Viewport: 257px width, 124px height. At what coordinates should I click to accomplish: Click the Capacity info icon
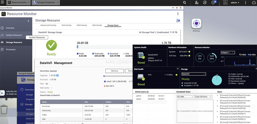click(x=58, y=75)
